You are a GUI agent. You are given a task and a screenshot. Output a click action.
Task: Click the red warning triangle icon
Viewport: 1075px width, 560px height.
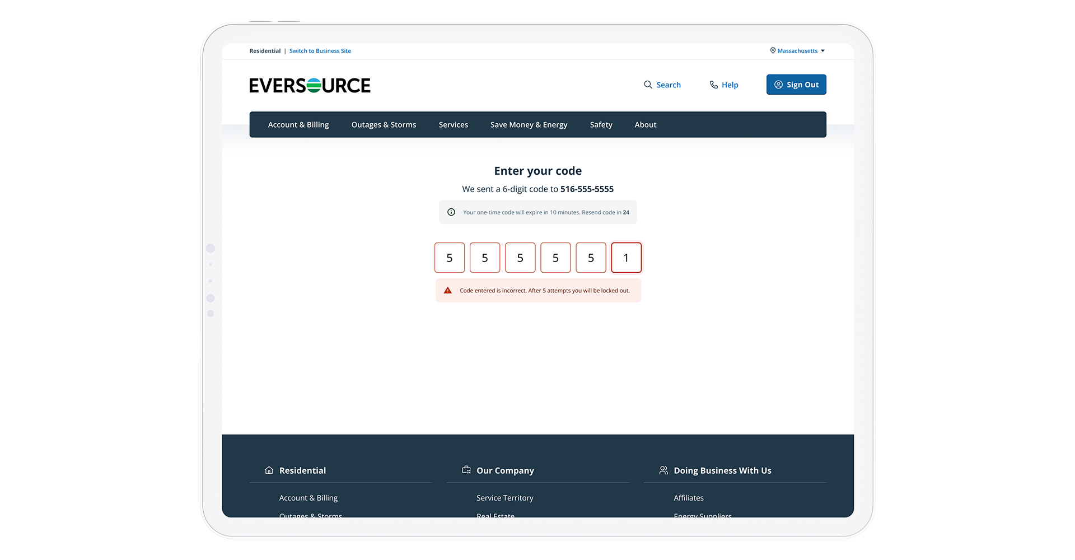pos(448,290)
